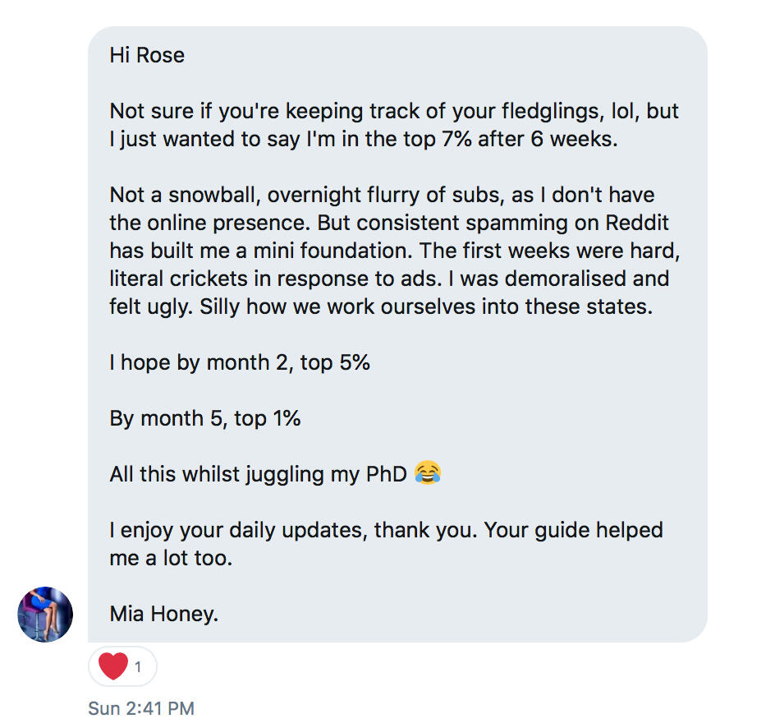The width and height of the screenshot is (775, 728).
Task: Click the laughing-crying emoji in the message
Action: coord(428,473)
